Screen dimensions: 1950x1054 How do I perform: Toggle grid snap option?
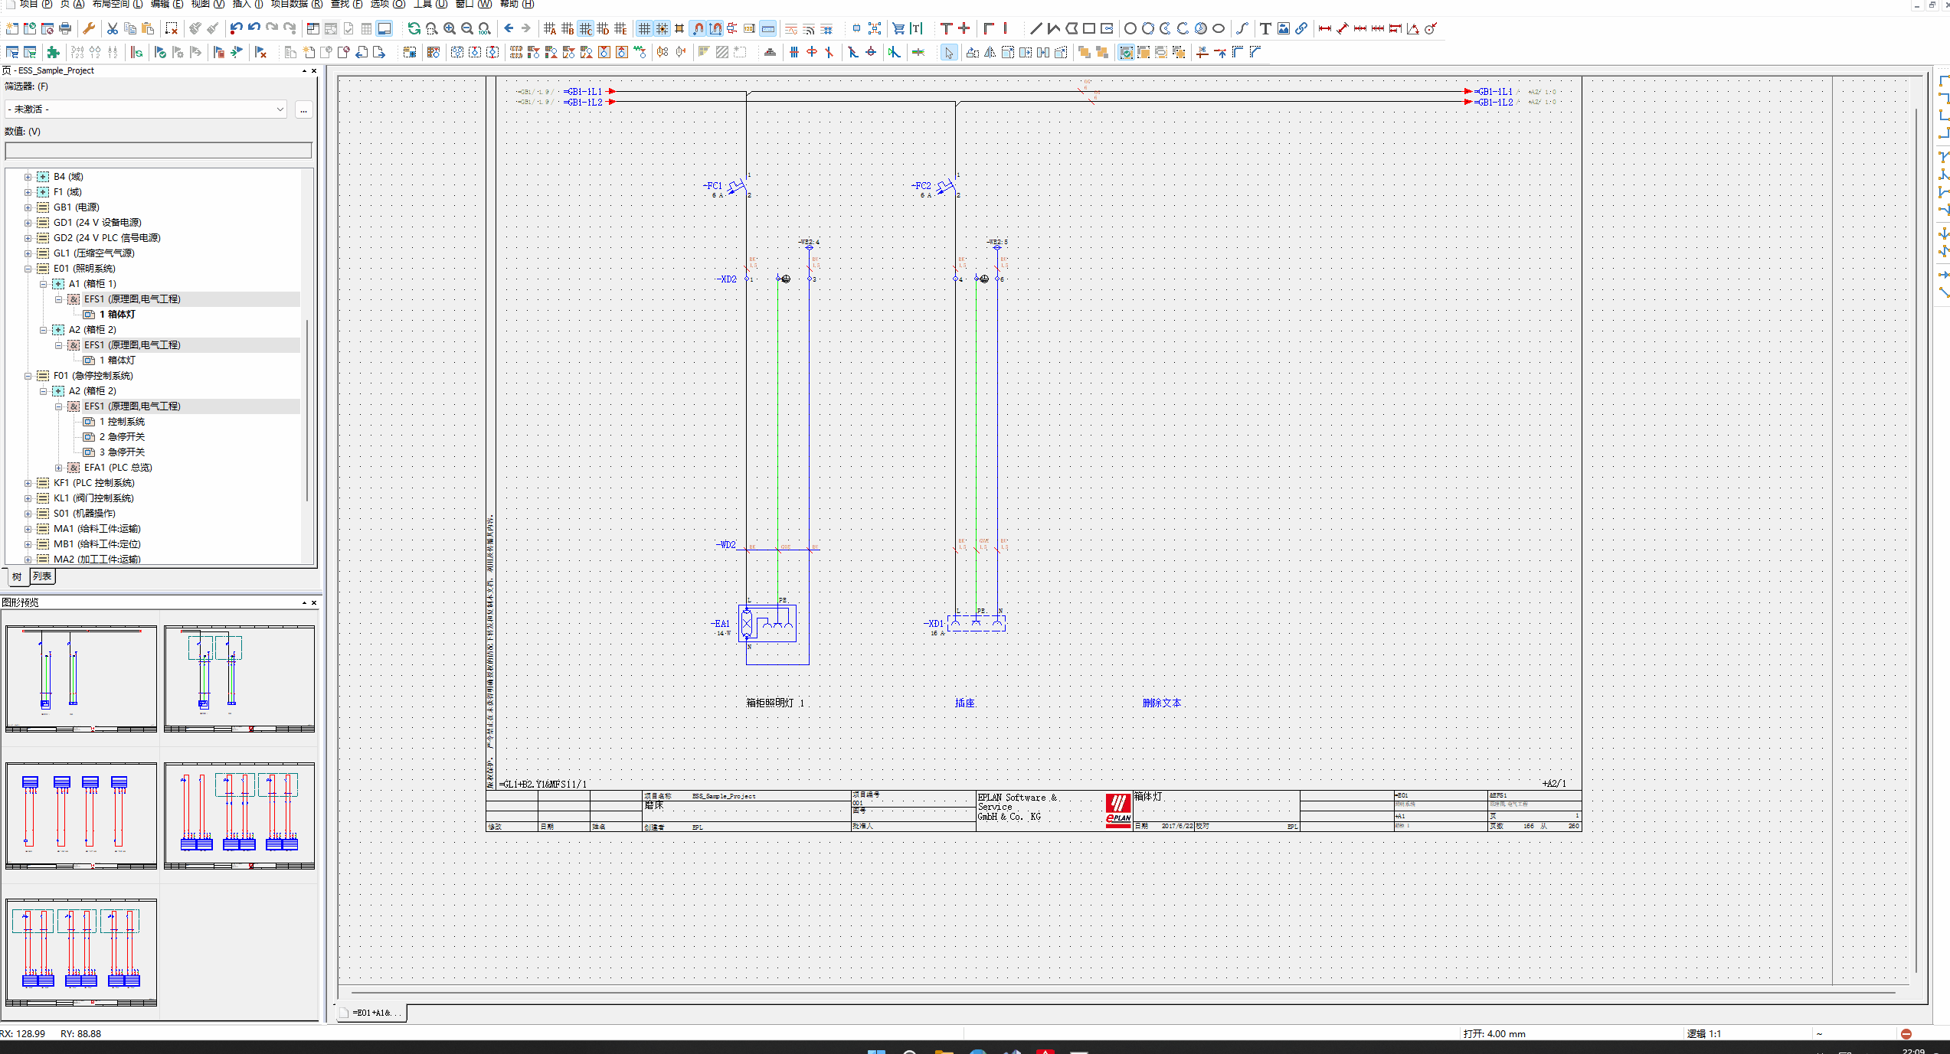pyautogui.click(x=662, y=29)
